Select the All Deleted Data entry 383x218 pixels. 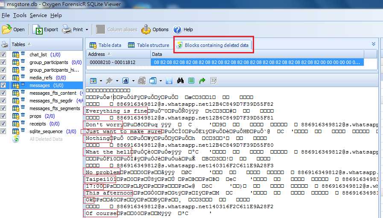pos(46,139)
